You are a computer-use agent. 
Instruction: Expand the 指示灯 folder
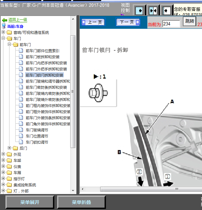3,178
